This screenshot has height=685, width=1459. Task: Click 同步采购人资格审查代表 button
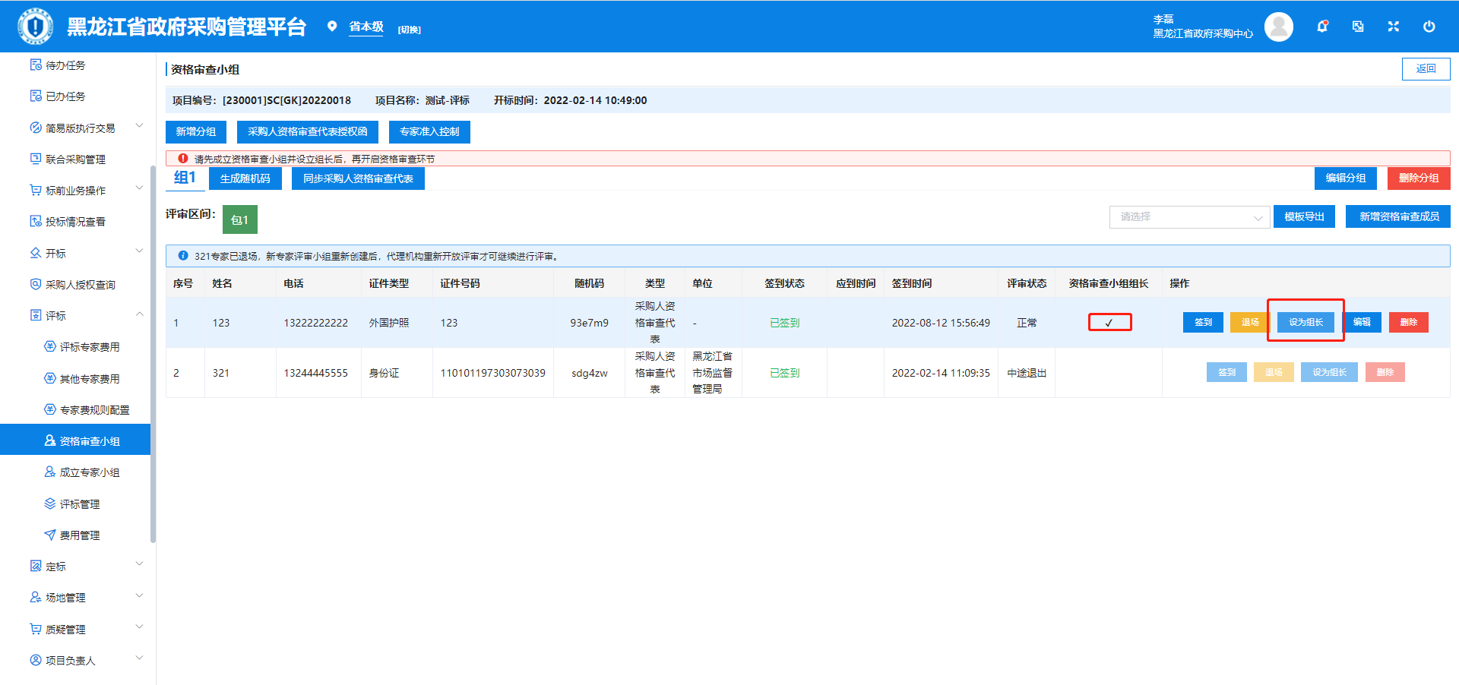(358, 178)
